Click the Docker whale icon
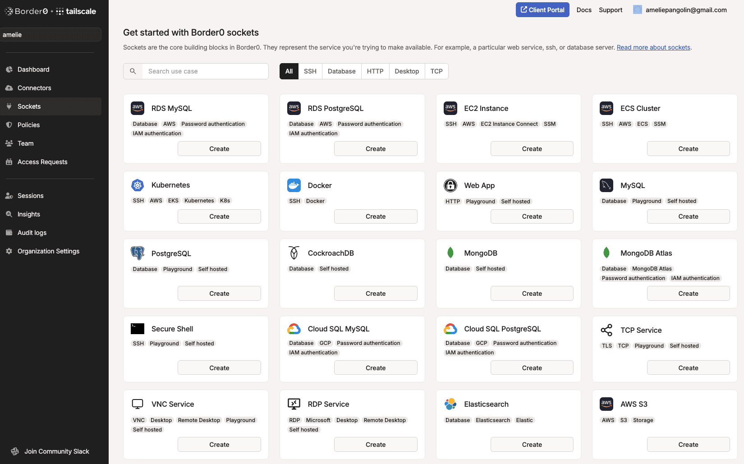744x464 pixels. coord(294,185)
